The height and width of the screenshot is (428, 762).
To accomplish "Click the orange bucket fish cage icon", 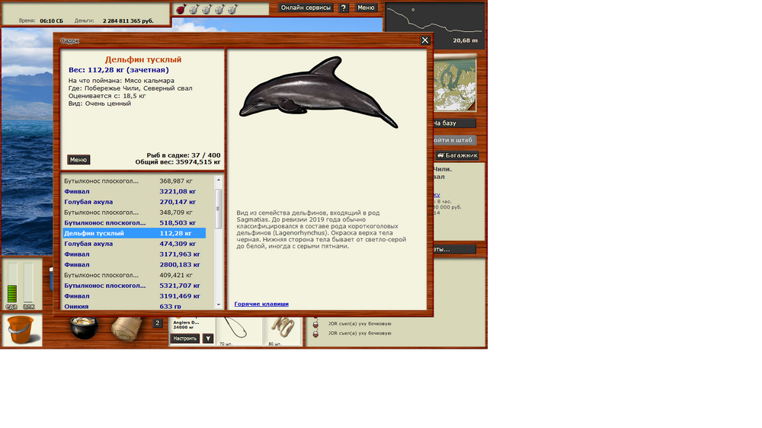I will pyautogui.click(x=21, y=331).
